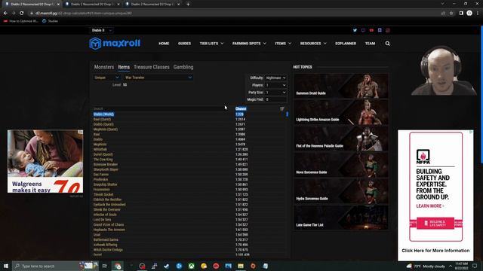Click the weather widget Mostly cloudy
The image size is (483, 271).
pos(426,266)
